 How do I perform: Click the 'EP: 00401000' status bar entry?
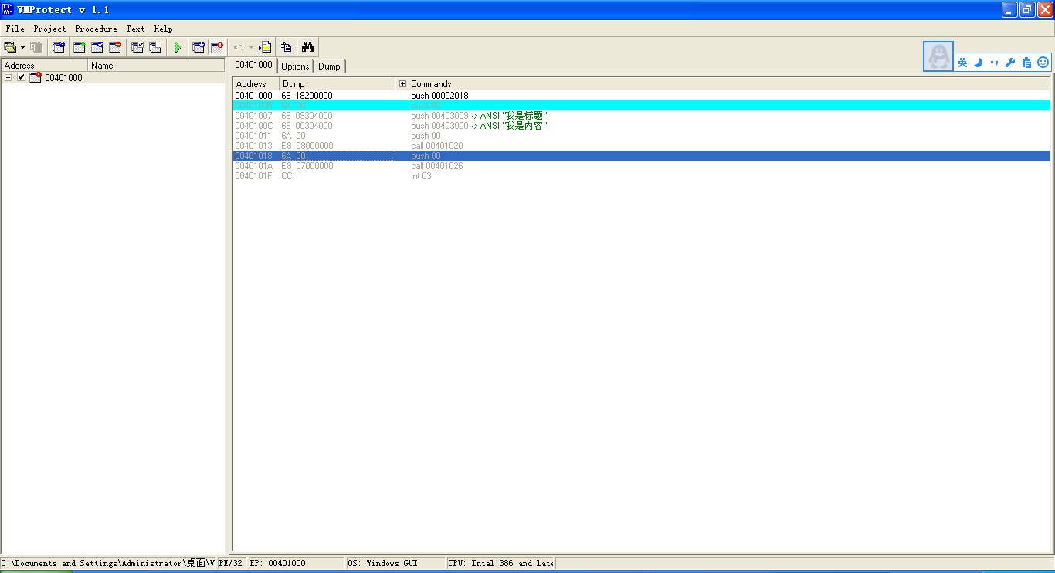click(x=297, y=564)
